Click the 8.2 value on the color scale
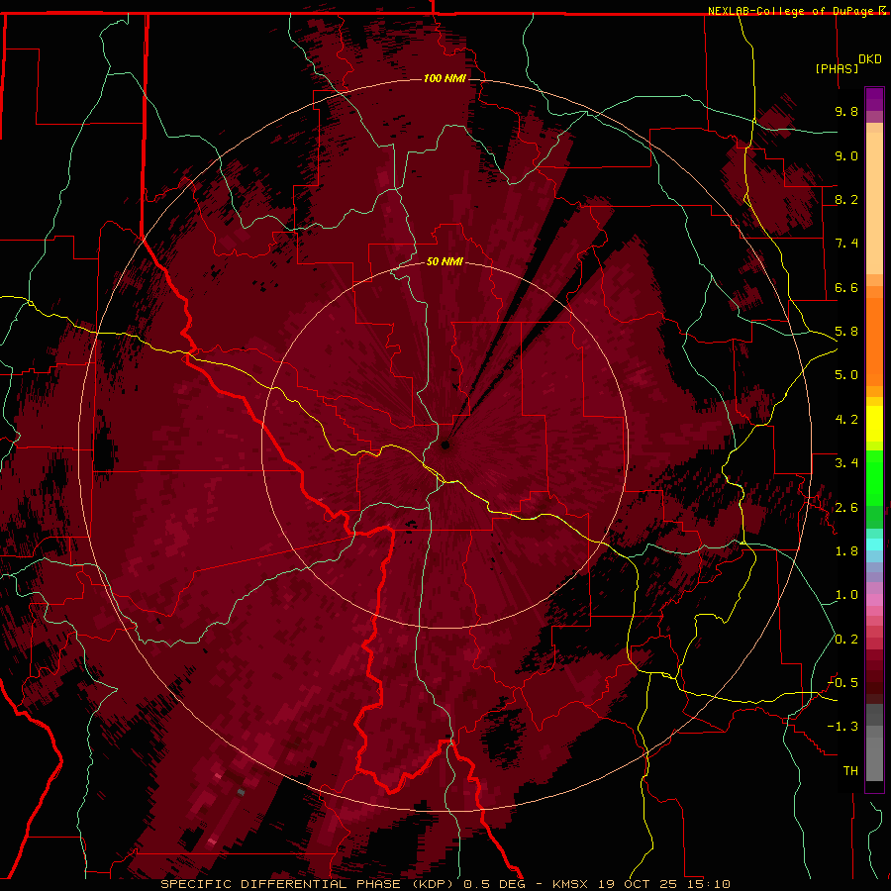The width and height of the screenshot is (891, 891). [846, 199]
